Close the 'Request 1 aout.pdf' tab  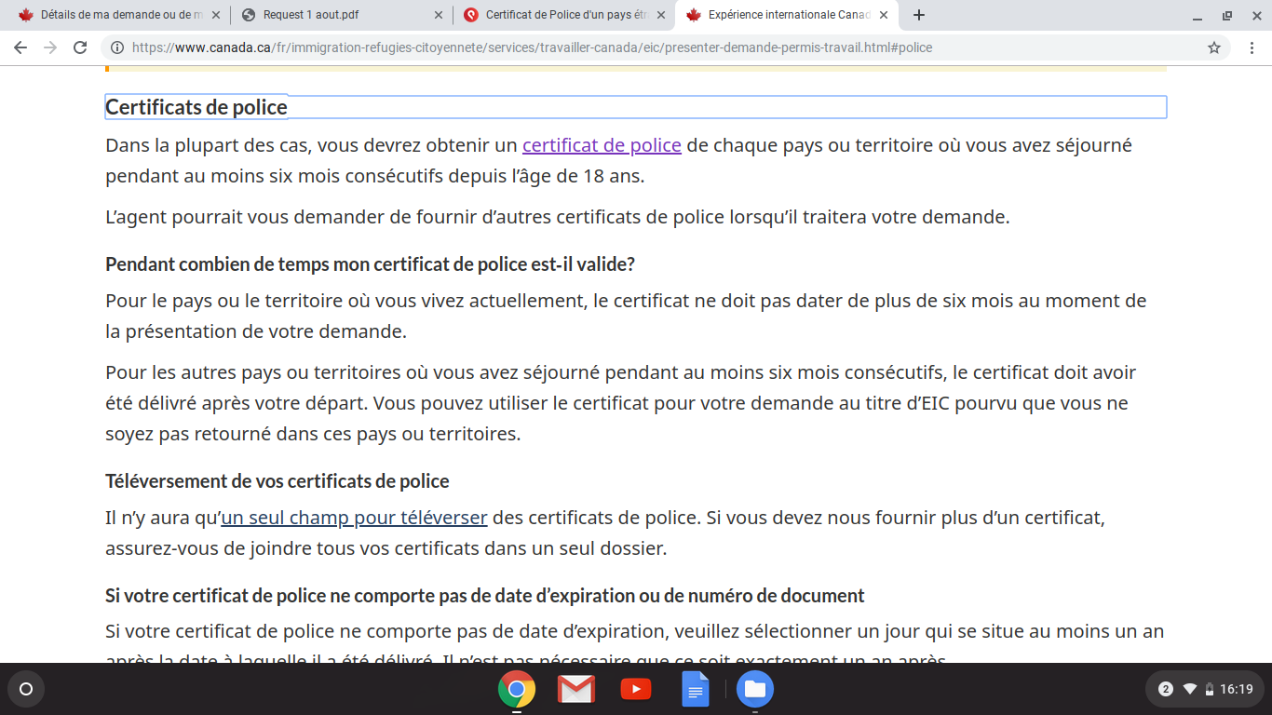(x=439, y=15)
